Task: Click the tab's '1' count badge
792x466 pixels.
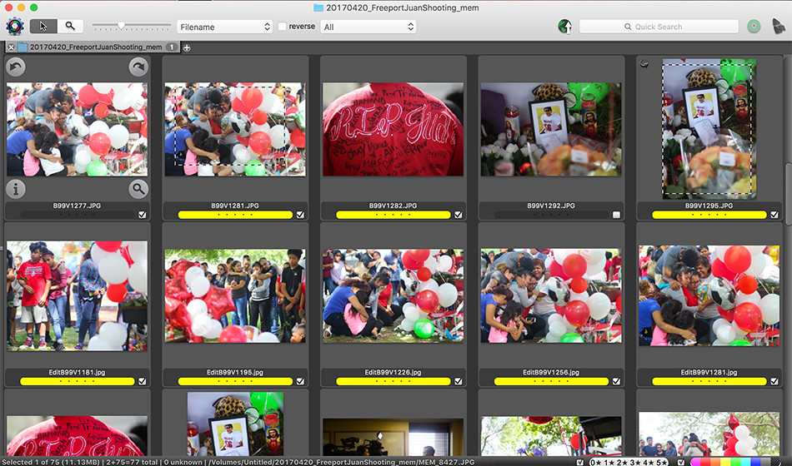Action: 172,47
